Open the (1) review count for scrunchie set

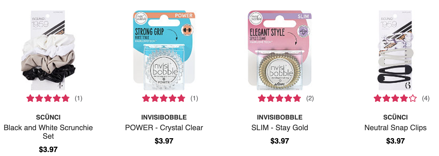[78, 98]
